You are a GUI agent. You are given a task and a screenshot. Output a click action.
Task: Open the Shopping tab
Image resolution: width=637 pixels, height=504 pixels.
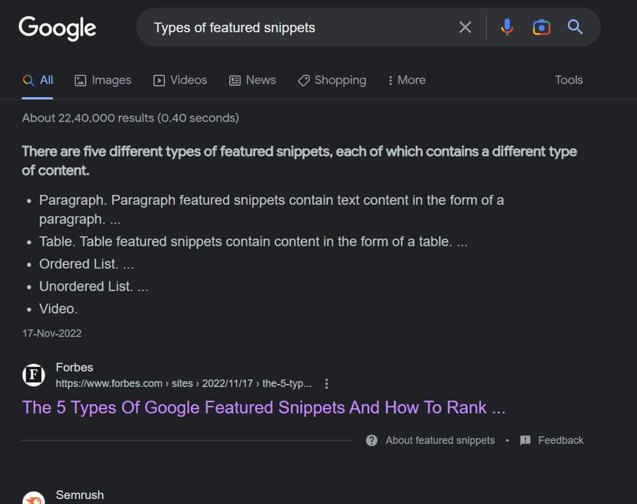(332, 81)
